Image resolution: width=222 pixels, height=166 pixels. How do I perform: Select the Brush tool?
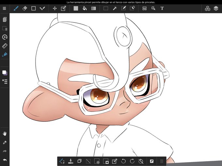tap(16, 8)
